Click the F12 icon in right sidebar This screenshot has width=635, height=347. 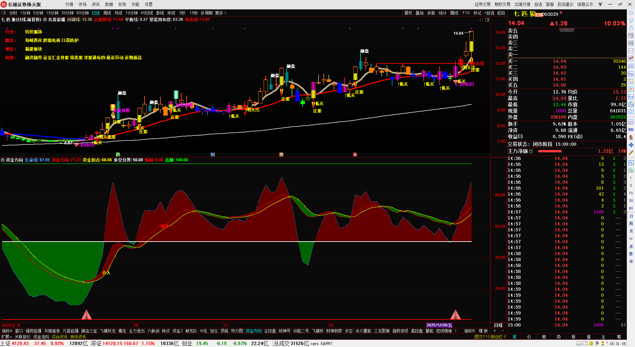pos(631,97)
